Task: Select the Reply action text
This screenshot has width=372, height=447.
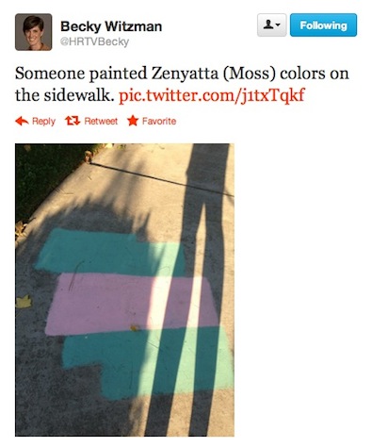Action: click(43, 122)
